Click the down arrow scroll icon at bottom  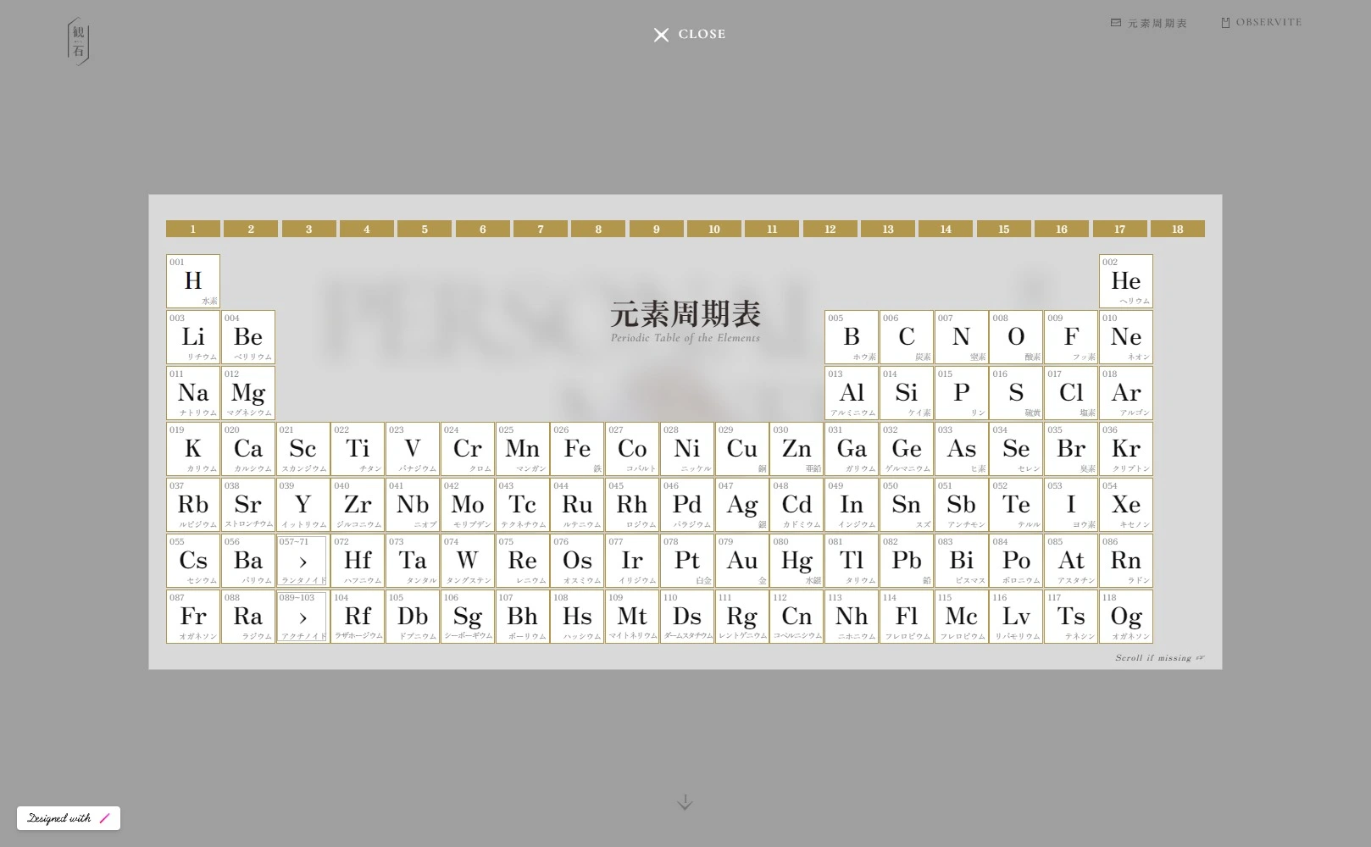click(685, 802)
